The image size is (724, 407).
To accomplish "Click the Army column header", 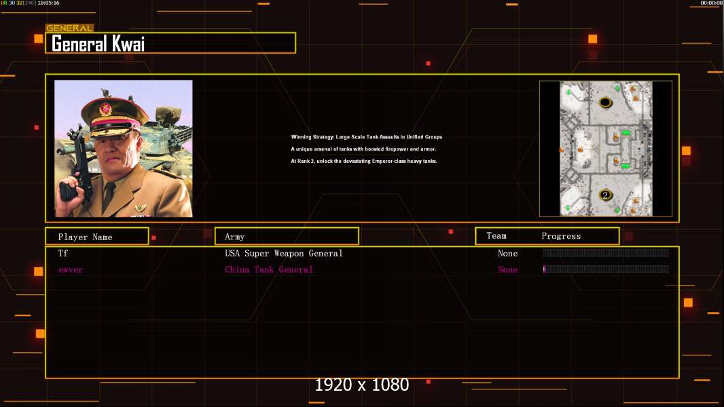I will pyautogui.click(x=287, y=237).
